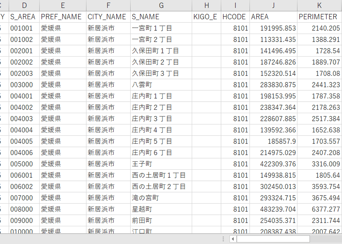This screenshot has width=342, height=244.
Task: Click PERIMETER value 2140.205
Action: tap(319, 28)
